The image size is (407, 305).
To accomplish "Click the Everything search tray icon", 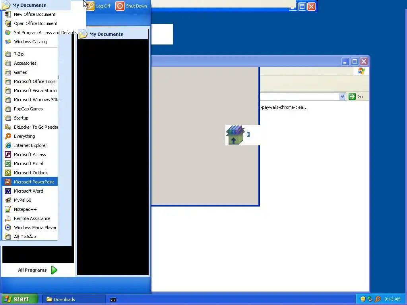I will click(378, 299).
